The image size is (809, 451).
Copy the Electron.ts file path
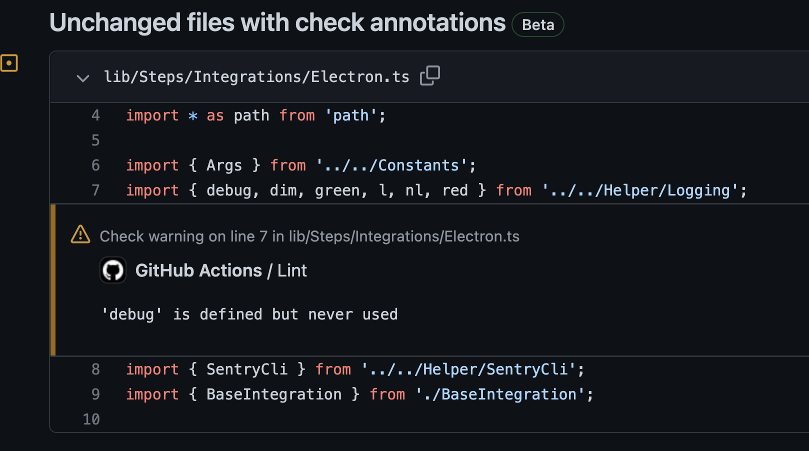tap(430, 76)
